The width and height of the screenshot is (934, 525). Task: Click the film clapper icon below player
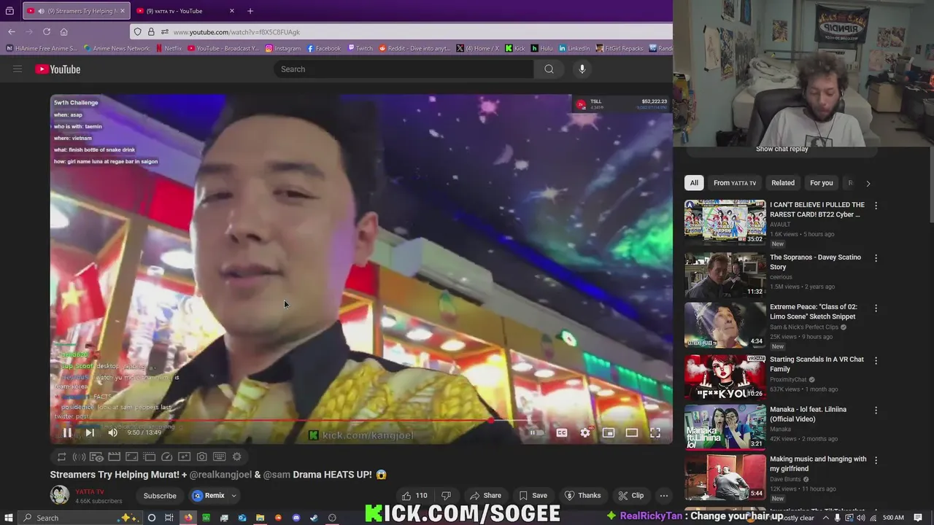pos(114,456)
